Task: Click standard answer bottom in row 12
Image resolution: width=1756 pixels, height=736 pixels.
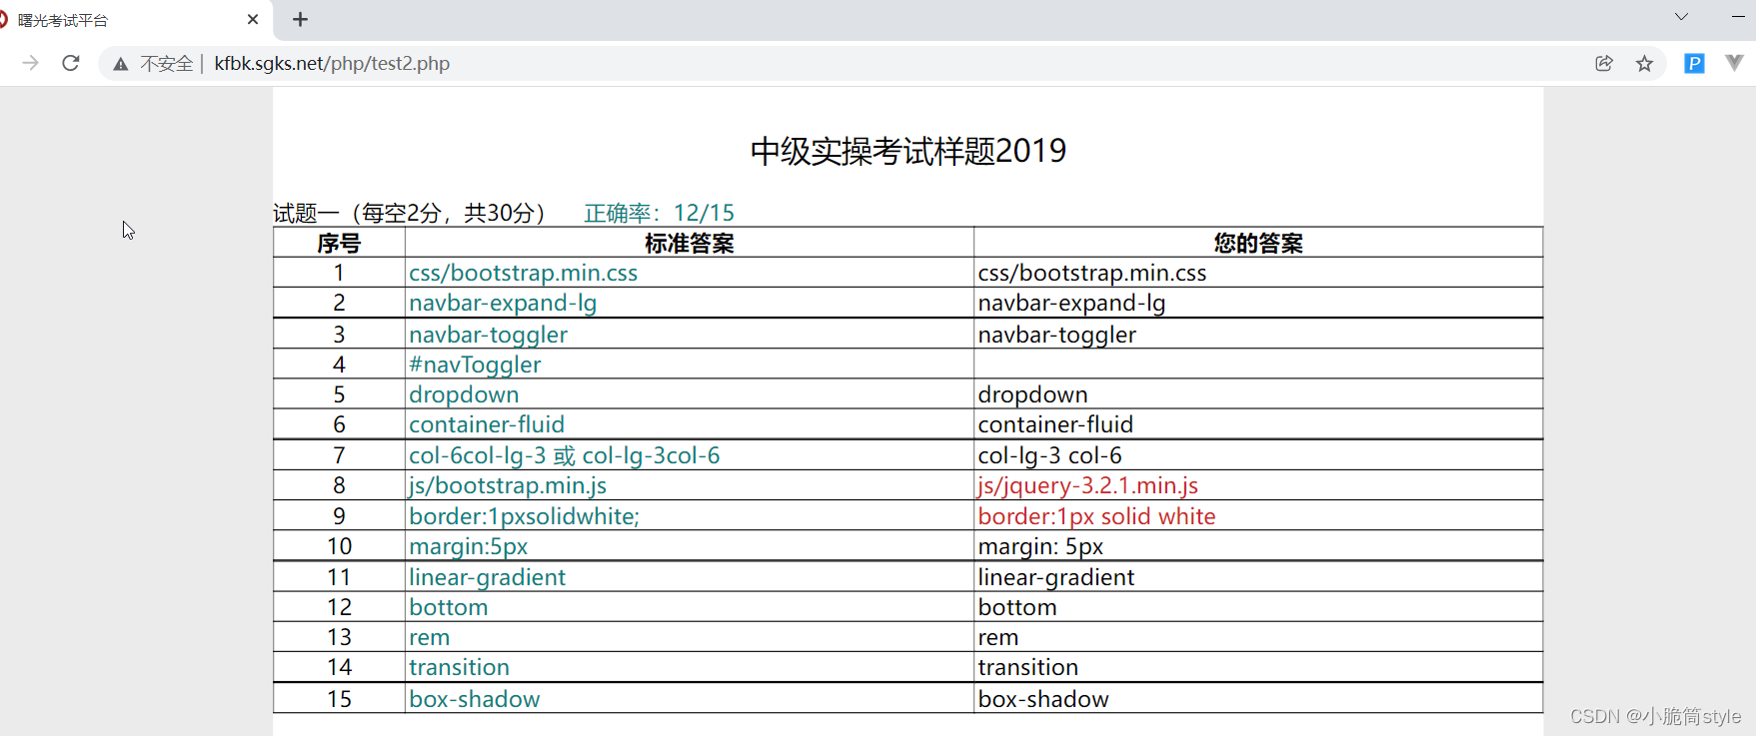Action: pos(448,607)
